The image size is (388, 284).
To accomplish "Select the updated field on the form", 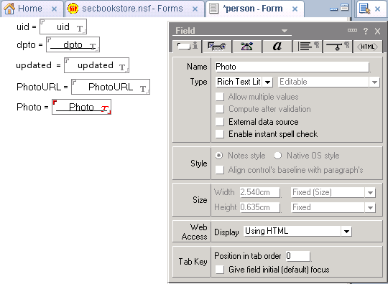I will point(96,65).
